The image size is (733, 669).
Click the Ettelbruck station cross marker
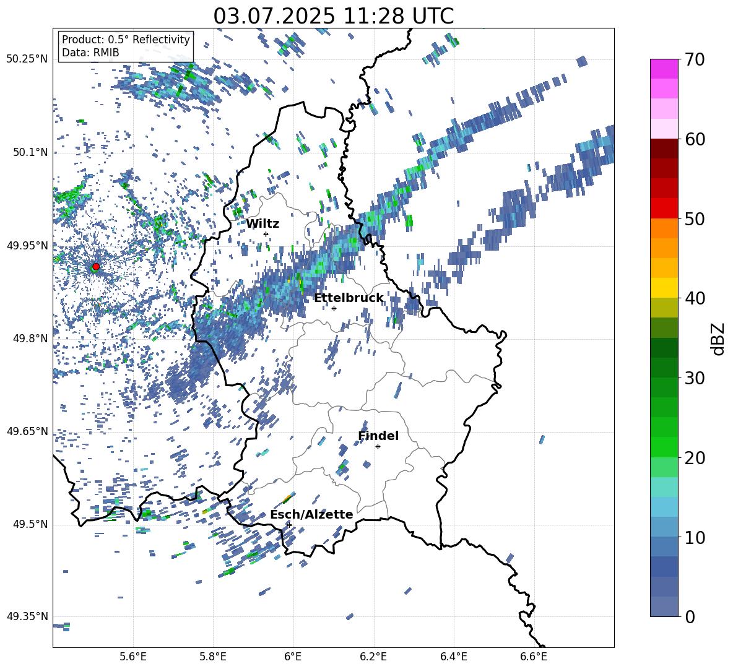(x=334, y=308)
